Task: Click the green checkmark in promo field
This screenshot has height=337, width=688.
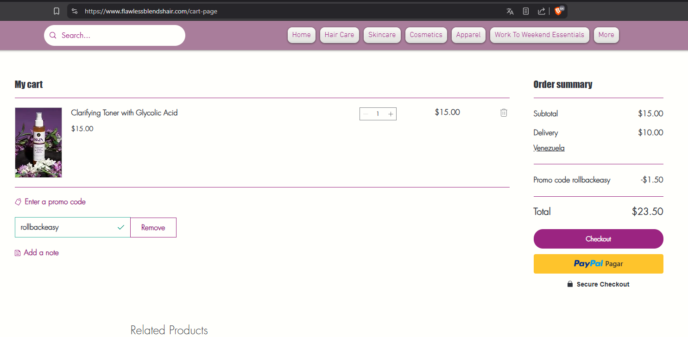Action: point(121,227)
